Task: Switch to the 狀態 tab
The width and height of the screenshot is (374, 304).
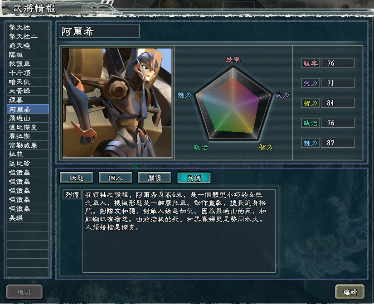Action: pyautogui.click(x=77, y=178)
